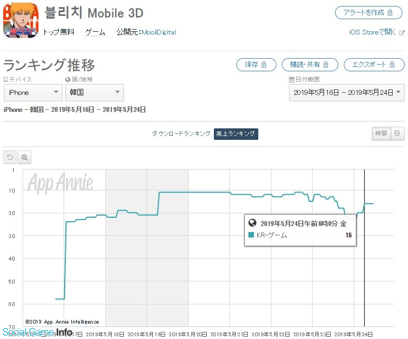The width and height of the screenshot is (408, 339).
Task: Open the MooliDigital publisher link
Action: pyautogui.click(x=158, y=32)
